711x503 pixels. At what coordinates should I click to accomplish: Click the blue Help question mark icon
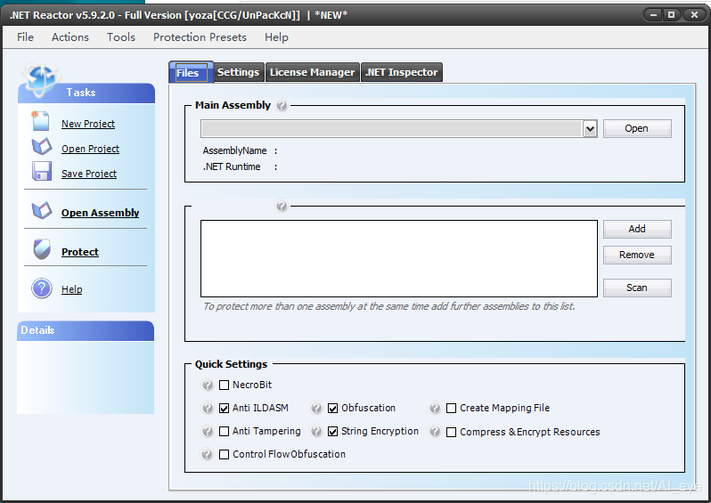42,288
